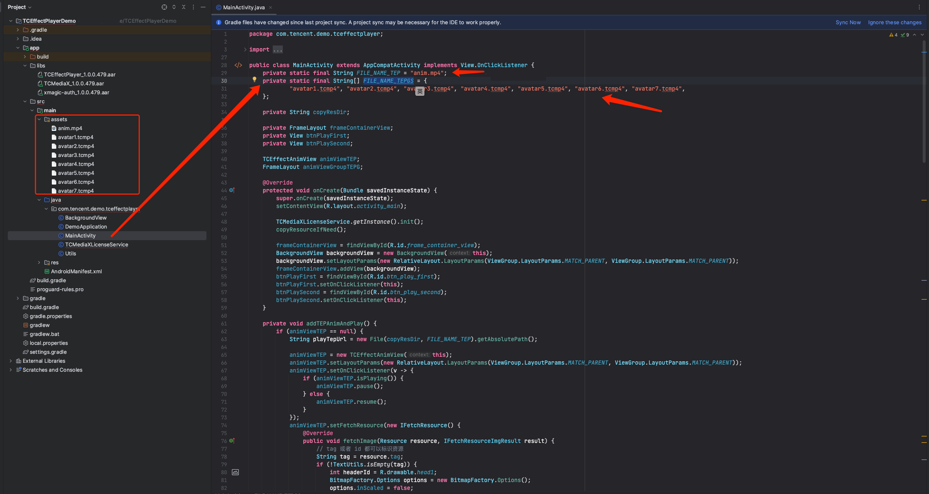
Task: Click Ignore these changes link
Action: [895, 22]
